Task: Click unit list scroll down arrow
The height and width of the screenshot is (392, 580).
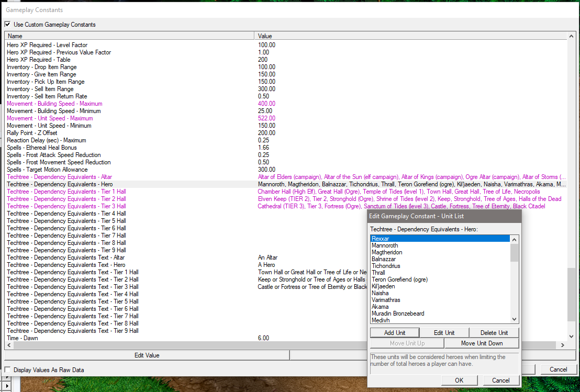Action: click(x=514, y=319)
